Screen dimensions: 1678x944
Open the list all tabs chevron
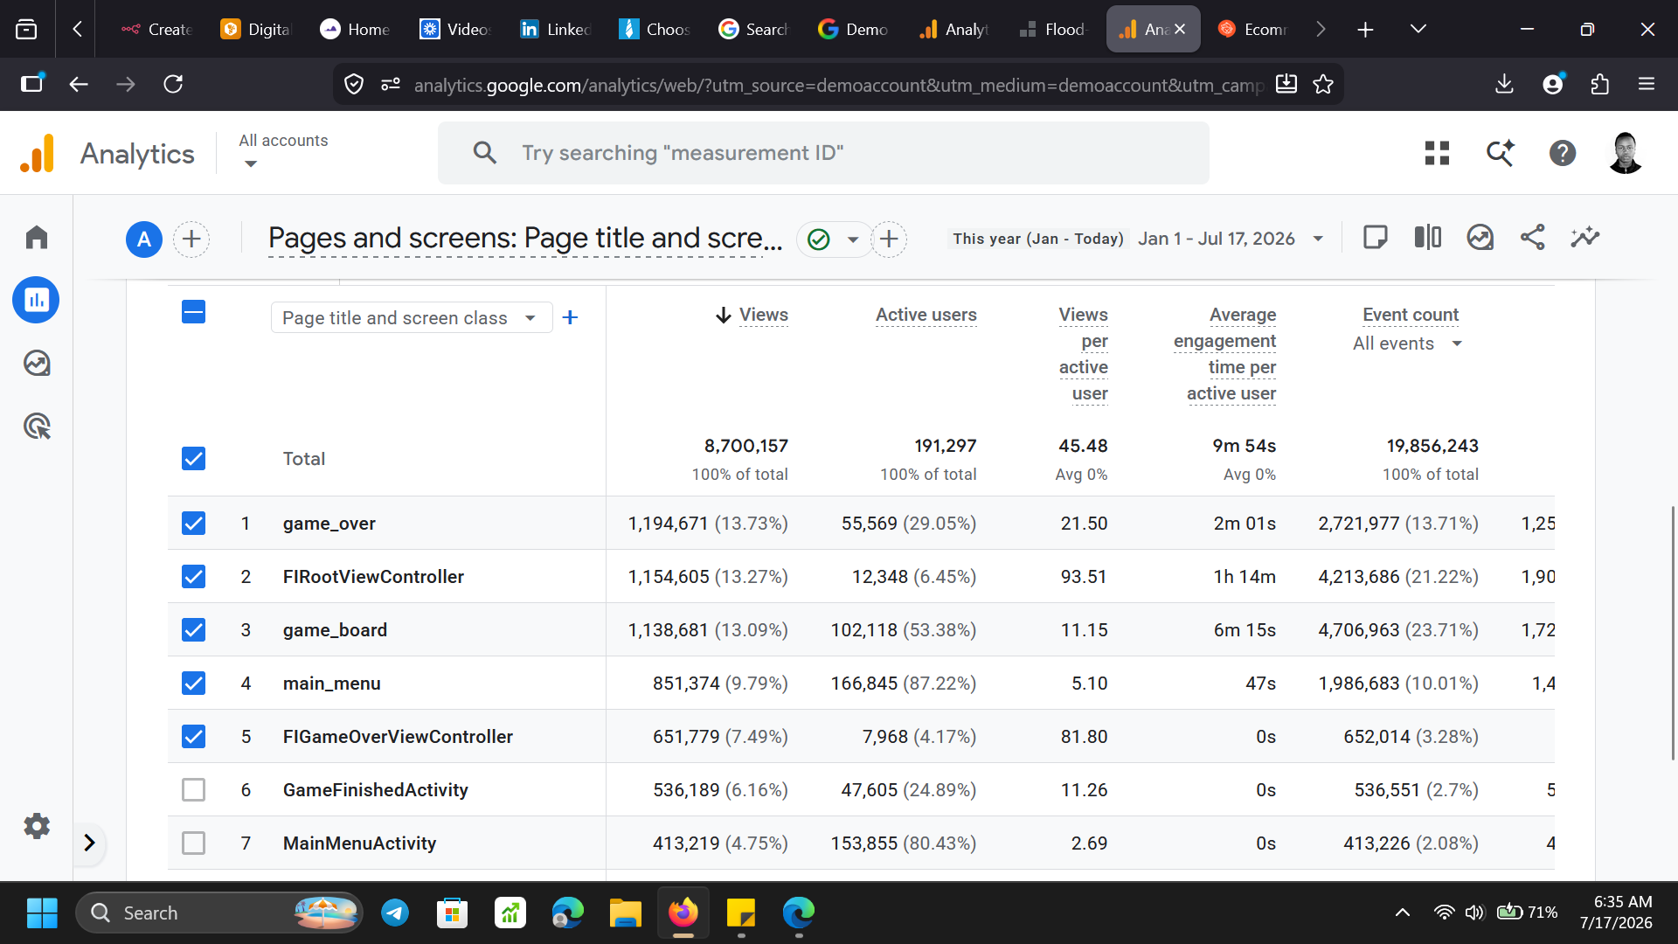click(1418, 30)
